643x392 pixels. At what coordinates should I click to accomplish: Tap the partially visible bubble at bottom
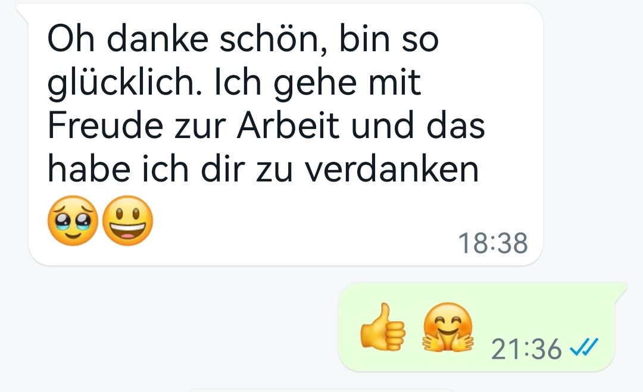coord(322,390)
